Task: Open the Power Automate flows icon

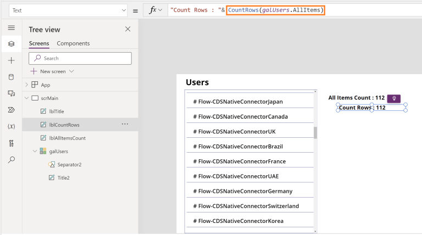Action: coord(11,110)
